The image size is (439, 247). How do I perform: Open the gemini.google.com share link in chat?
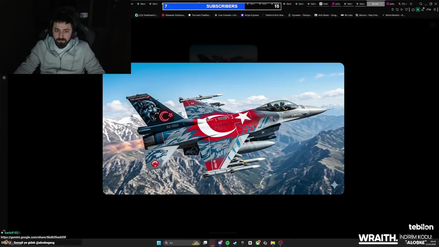click(x=33, y=237)
